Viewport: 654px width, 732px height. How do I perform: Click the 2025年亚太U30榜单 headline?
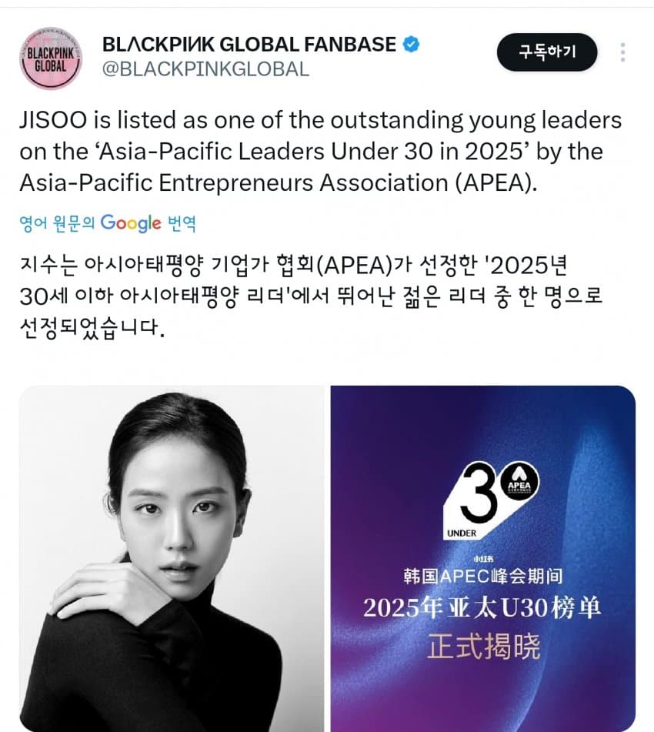pos(482,608)
